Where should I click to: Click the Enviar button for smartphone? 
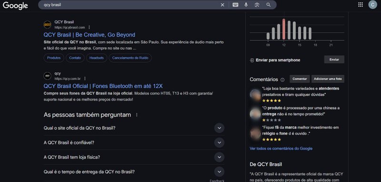(334, 59)
